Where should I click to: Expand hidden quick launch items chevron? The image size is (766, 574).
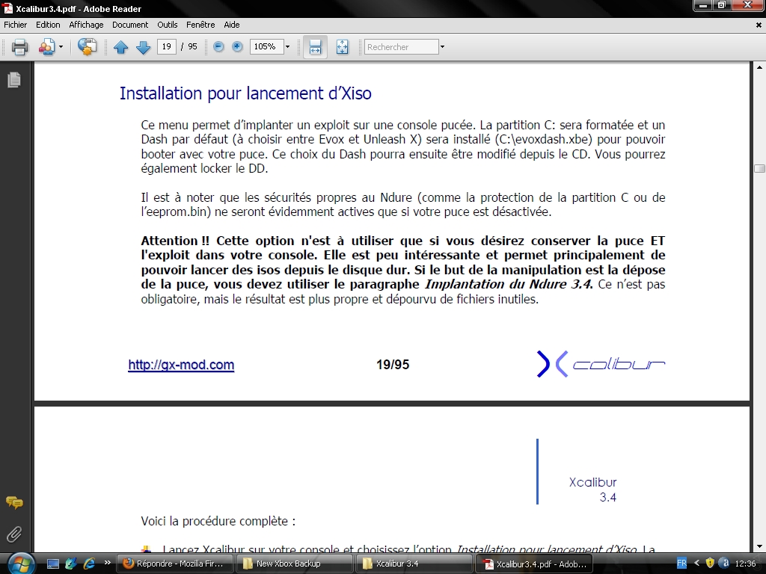(x=108, y=562)
